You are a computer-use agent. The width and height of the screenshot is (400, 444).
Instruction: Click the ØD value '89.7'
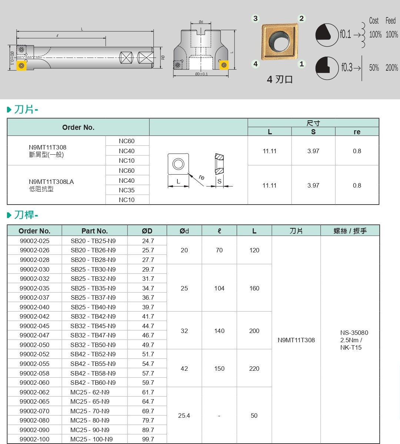[148, 430]
